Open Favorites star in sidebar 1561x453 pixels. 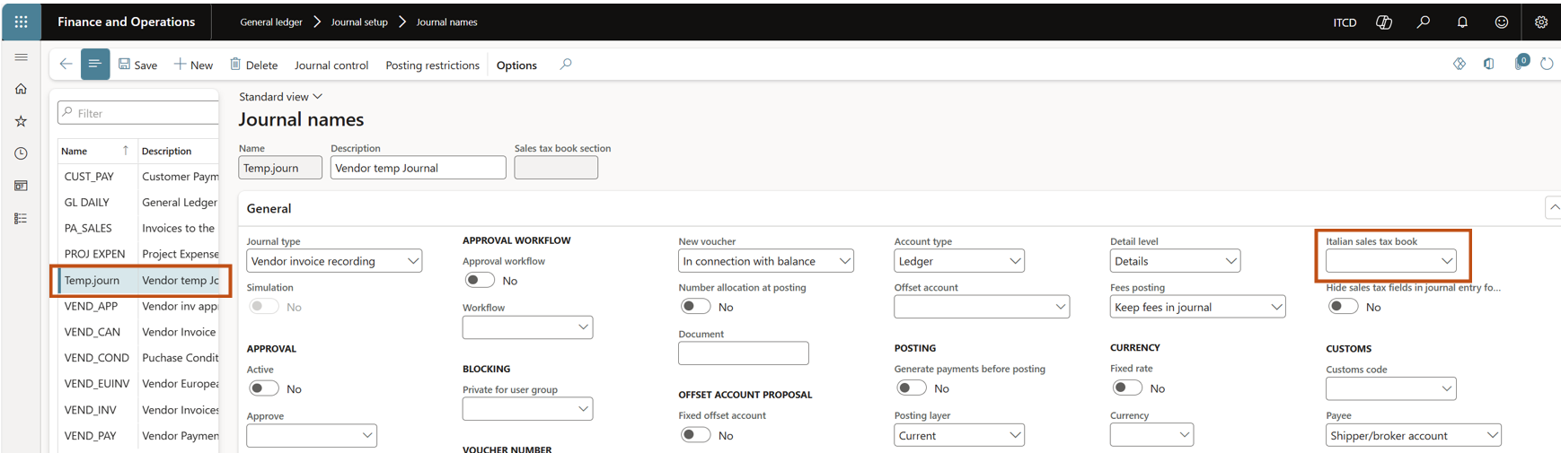coord(21,121)
